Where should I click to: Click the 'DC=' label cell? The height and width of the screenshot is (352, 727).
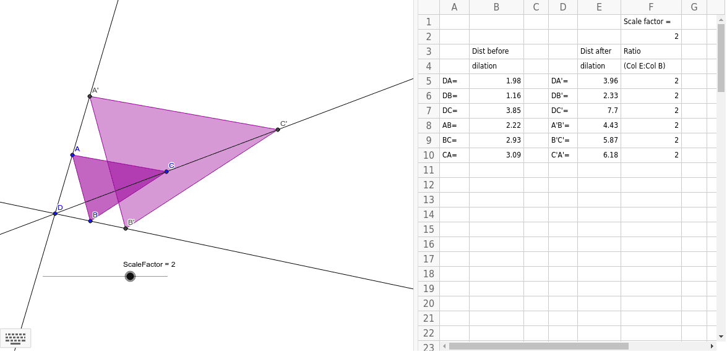pos(454,111)
